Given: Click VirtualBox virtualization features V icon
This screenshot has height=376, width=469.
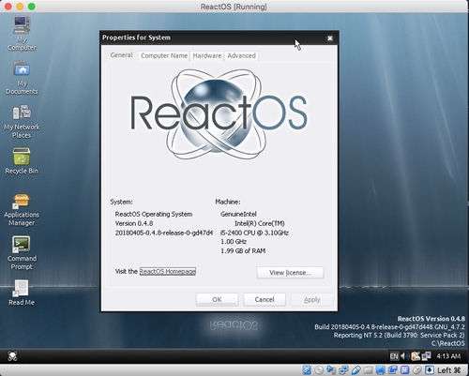Looking at the screenshot, I should (405, 370).
